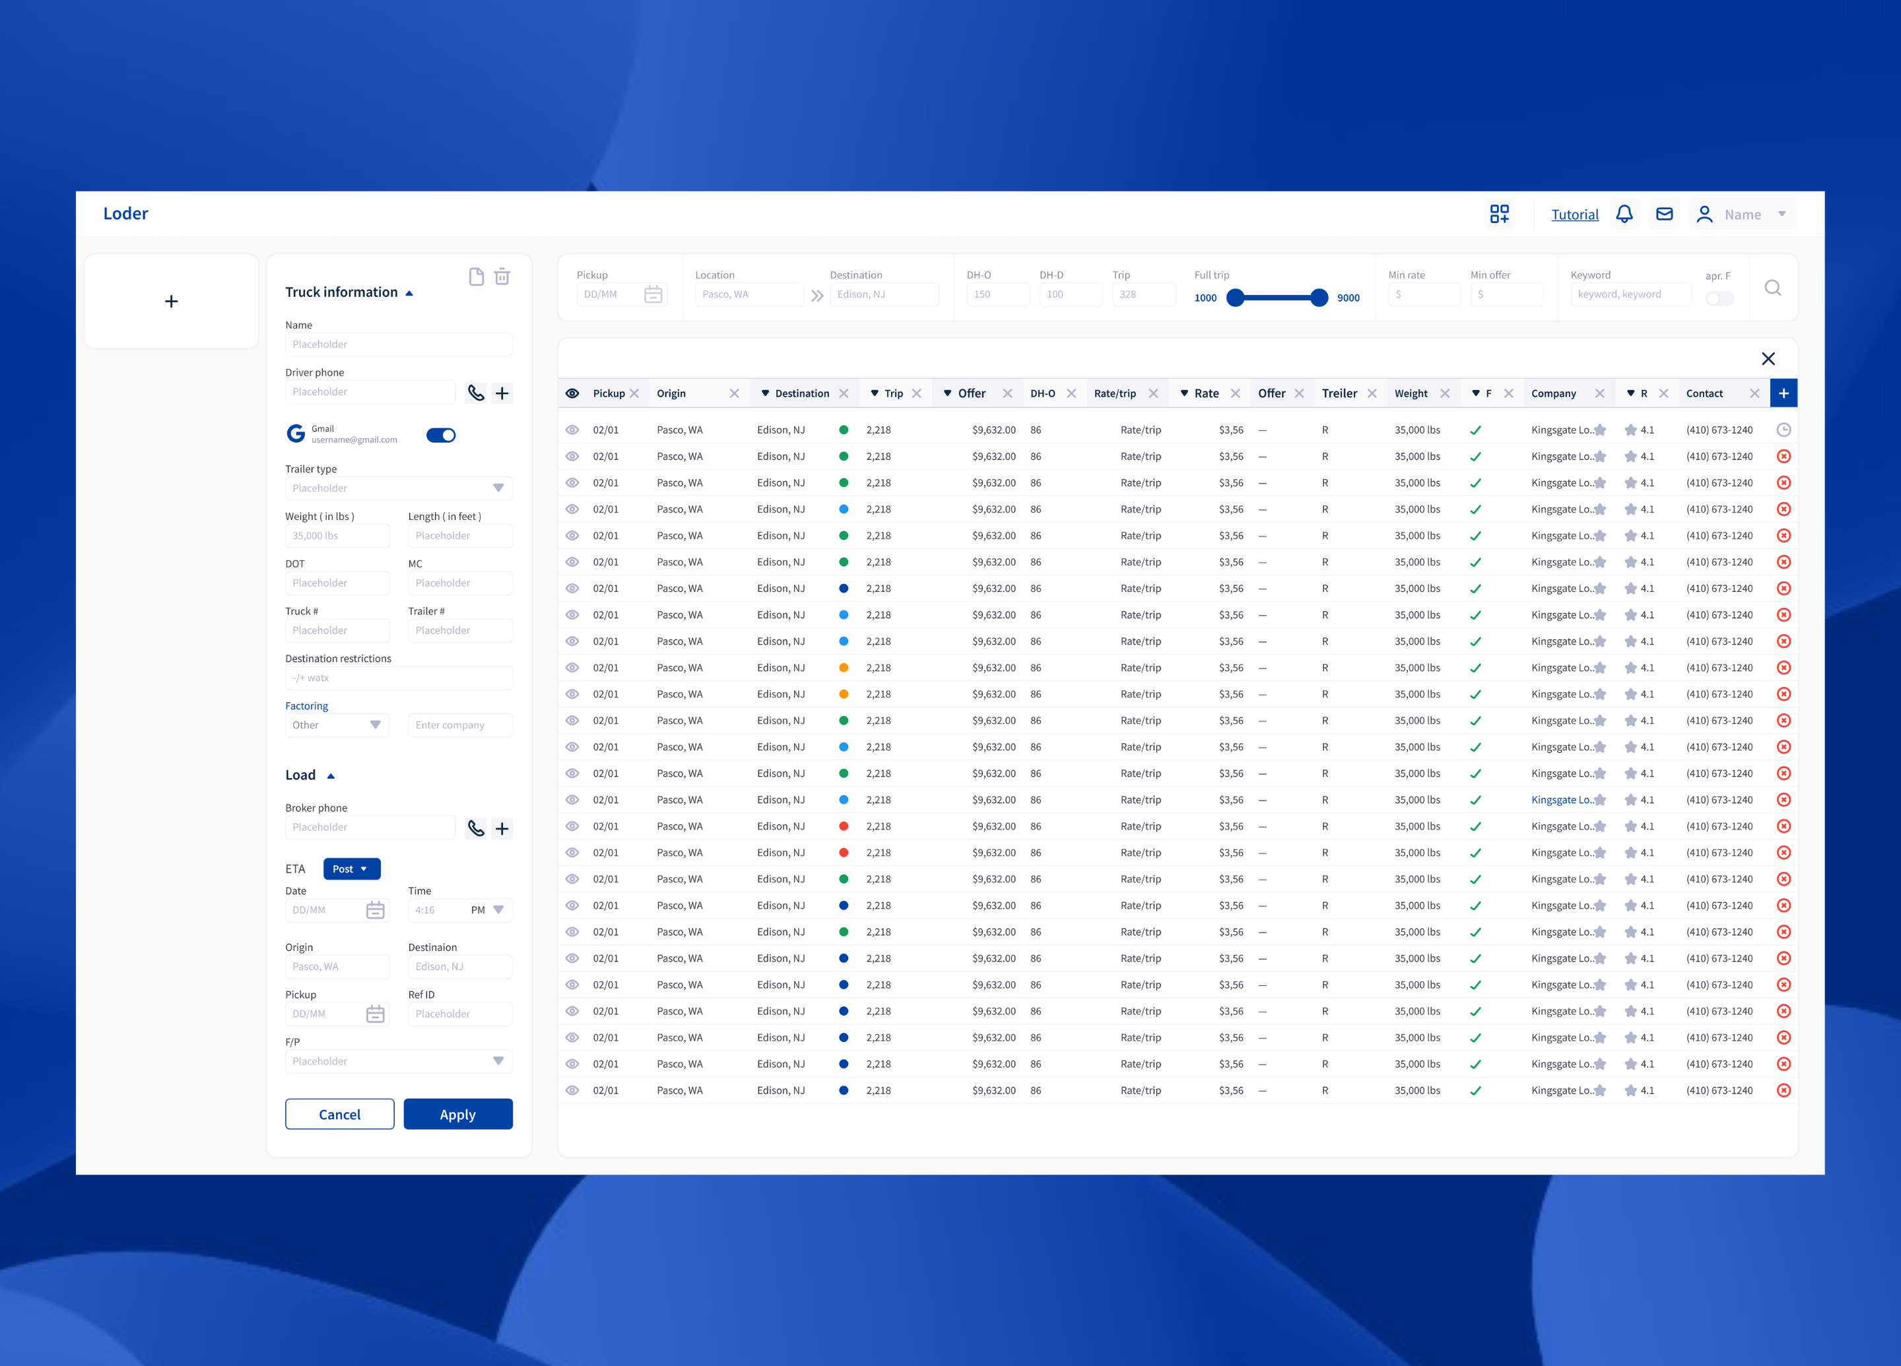Add another driver phone with plus icon

coord(502,393)
